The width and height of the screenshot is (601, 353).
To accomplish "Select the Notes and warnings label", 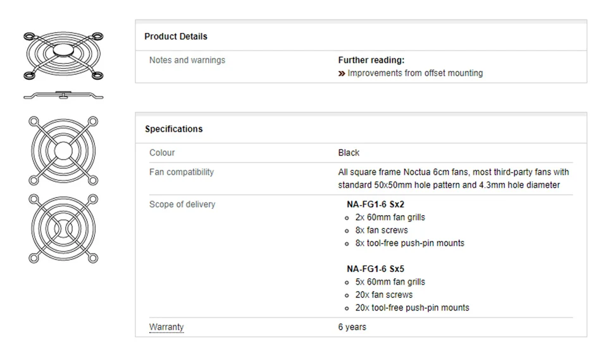I will pyautogui.click(x=187, y=60).
